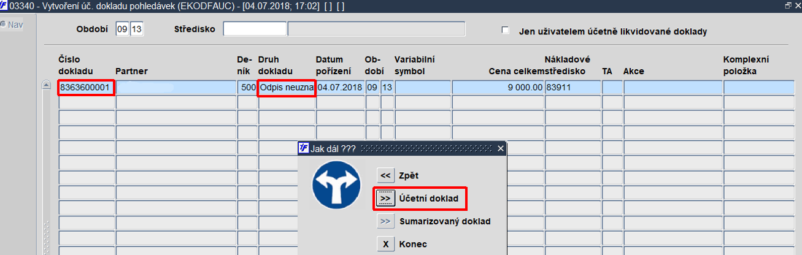Select document number 8363600001 cell
The height and width of the screenshot is (255, 802).
tap(87, 88)
